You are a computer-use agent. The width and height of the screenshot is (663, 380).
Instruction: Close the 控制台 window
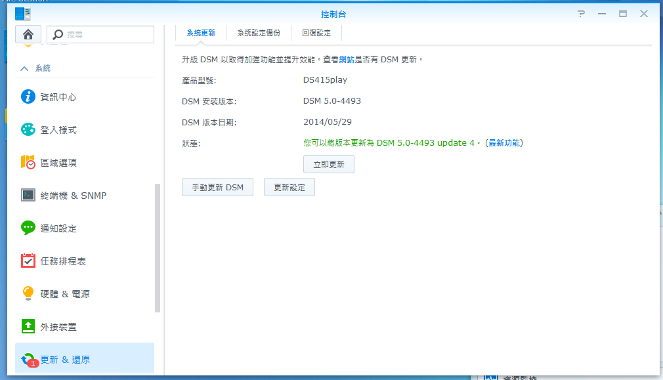[643, 14]
